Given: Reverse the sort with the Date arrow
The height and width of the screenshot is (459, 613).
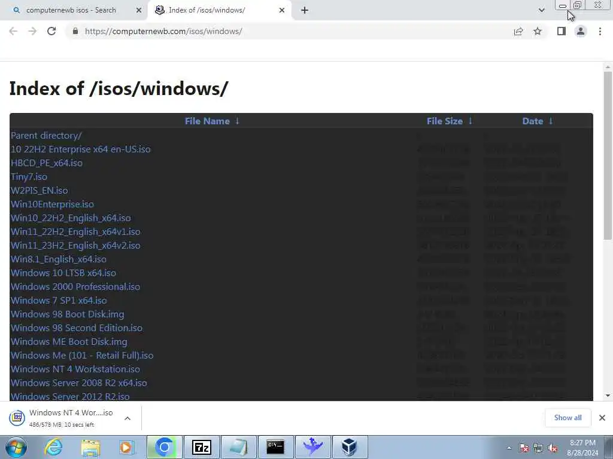Looking at the screenshot, I should click(x=551, y=121).
